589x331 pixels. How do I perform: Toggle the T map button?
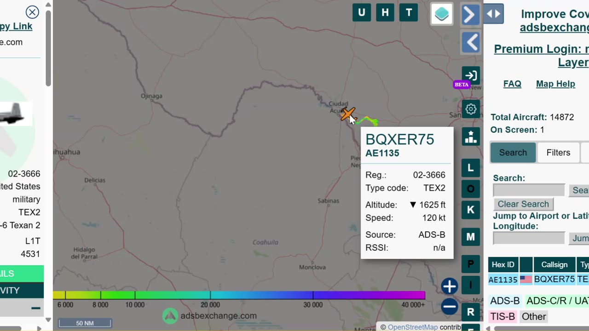[409, 13]
